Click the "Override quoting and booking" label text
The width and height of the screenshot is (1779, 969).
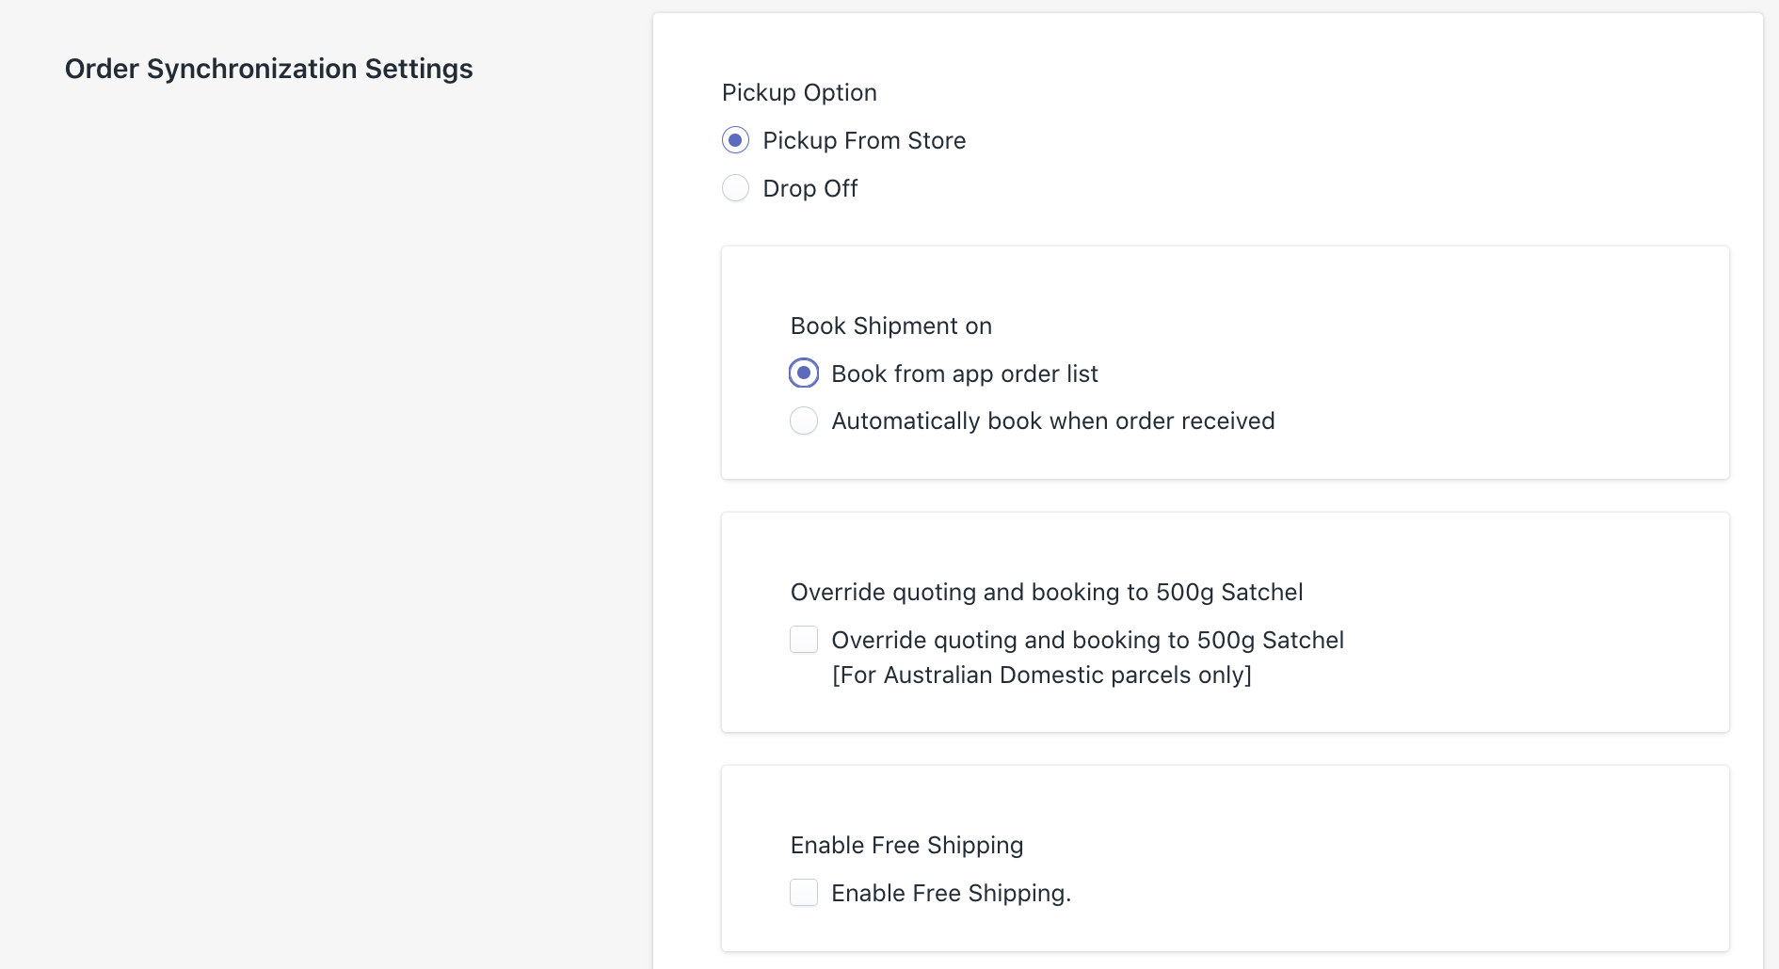pos(1086,640)
